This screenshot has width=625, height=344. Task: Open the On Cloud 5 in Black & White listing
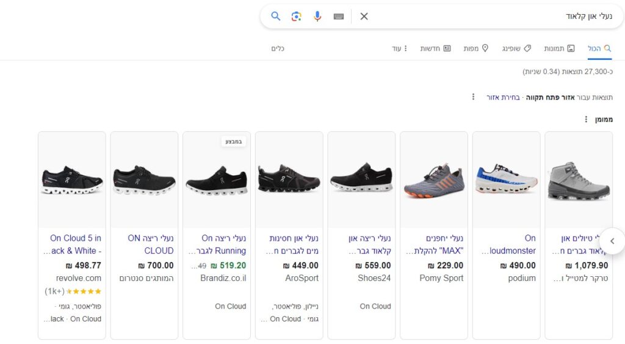[73, 244]
